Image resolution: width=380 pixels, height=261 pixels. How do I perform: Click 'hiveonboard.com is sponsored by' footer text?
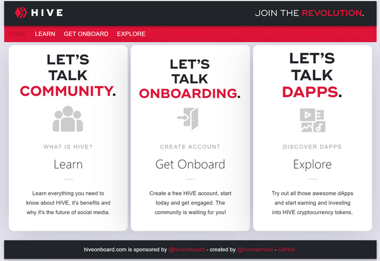coord(125,250)
